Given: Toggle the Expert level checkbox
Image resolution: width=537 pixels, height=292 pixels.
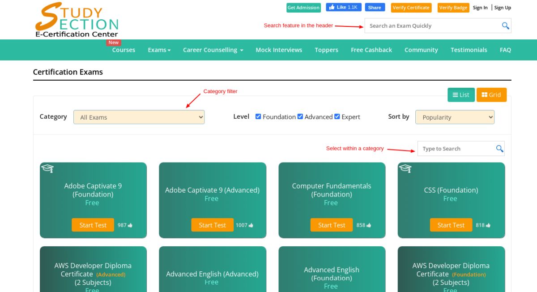Looking at the screenshot, I should click(x=337, y=116).
